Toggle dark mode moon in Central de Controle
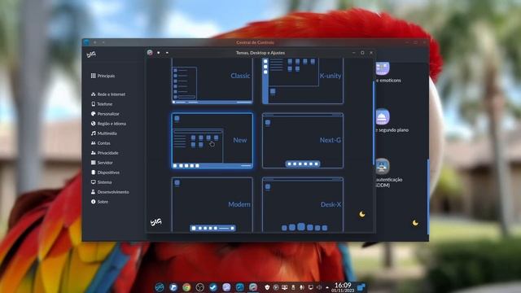Viewport: 521px width, 293px height. tap(415, 223)
